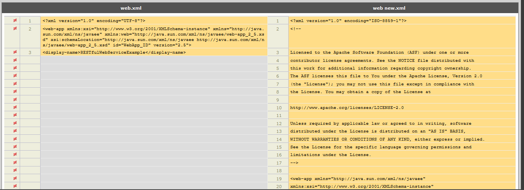Click the difference icon in the row of right line 18
Viewport: 524px width, 190px height.
pyautogui.click(x=15, y=170)
